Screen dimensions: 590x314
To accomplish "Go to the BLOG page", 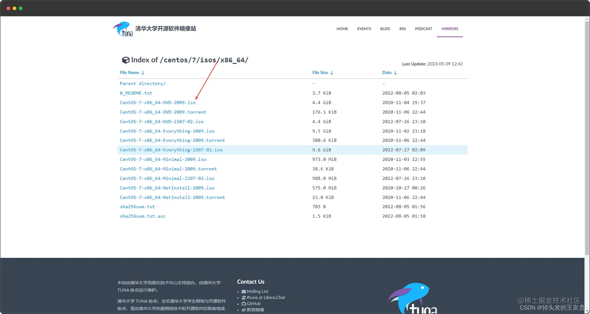I will click(385, 29).
